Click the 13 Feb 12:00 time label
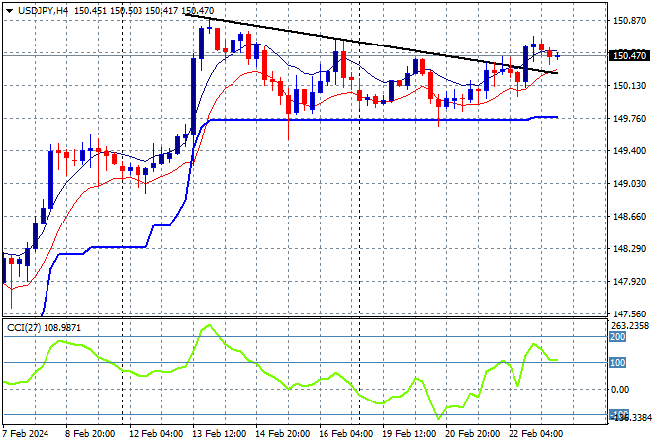This screenshot has height=445, width=653. [x=219, y=434]
